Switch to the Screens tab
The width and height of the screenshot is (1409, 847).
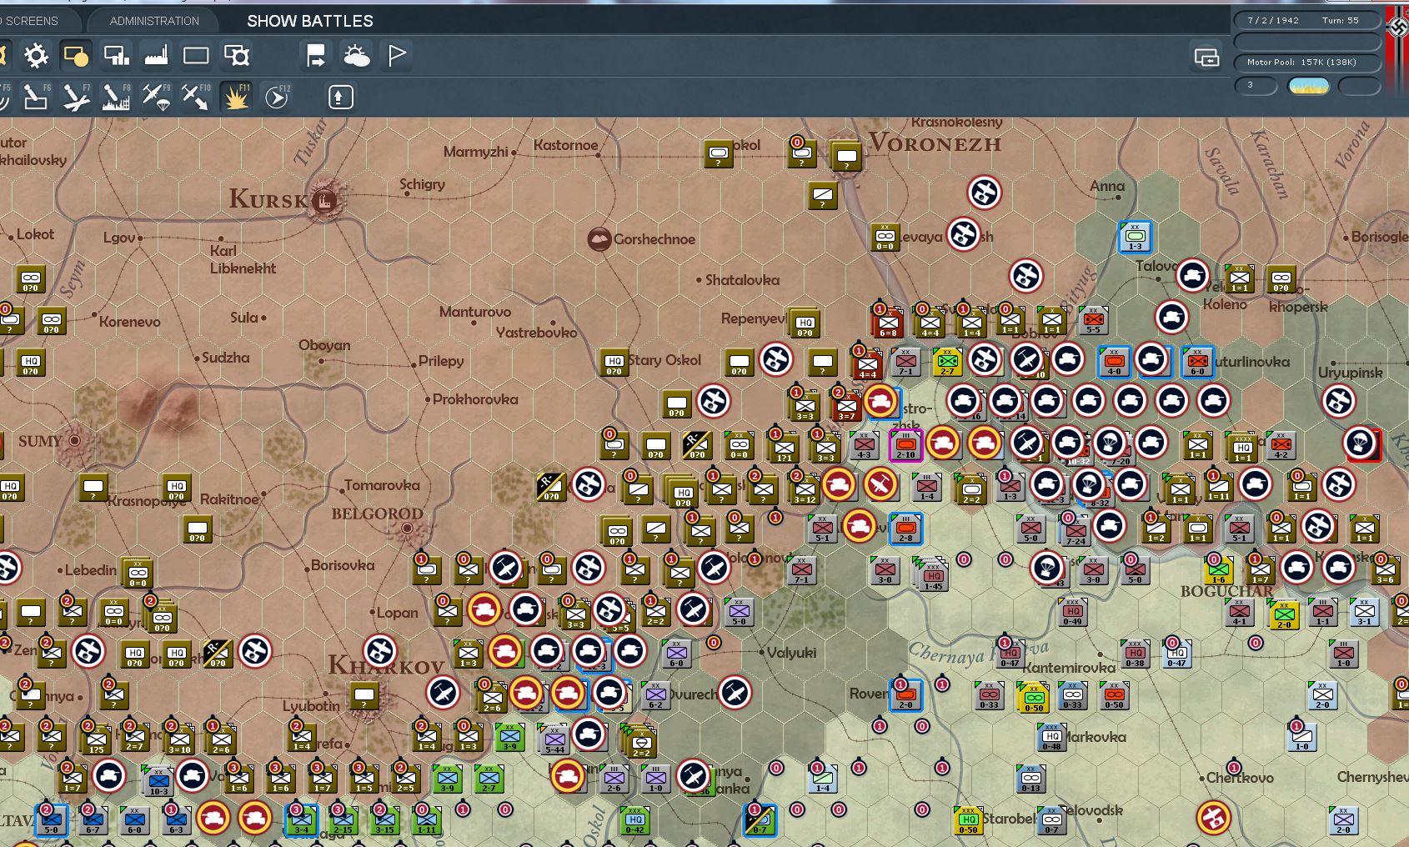click(32, 21)
